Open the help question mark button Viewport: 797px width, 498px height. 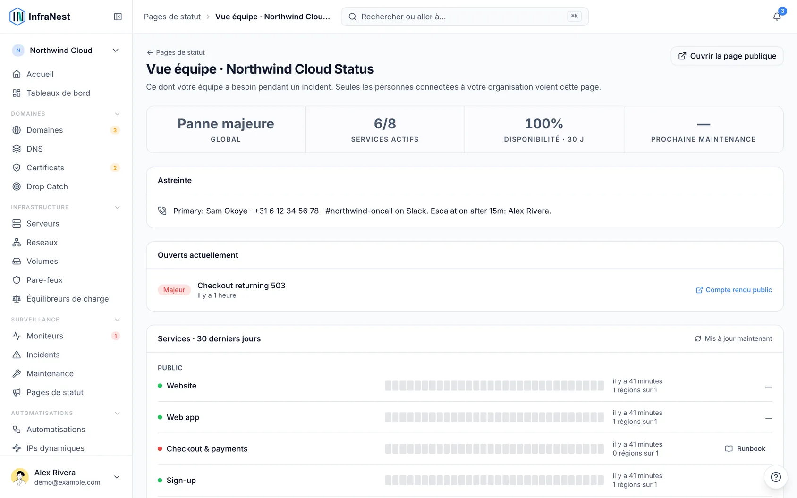pos(776,477)
